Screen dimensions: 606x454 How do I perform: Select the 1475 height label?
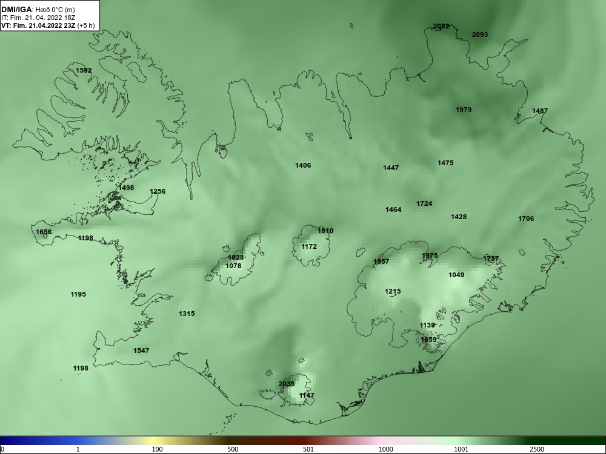[x=445, y=163]
